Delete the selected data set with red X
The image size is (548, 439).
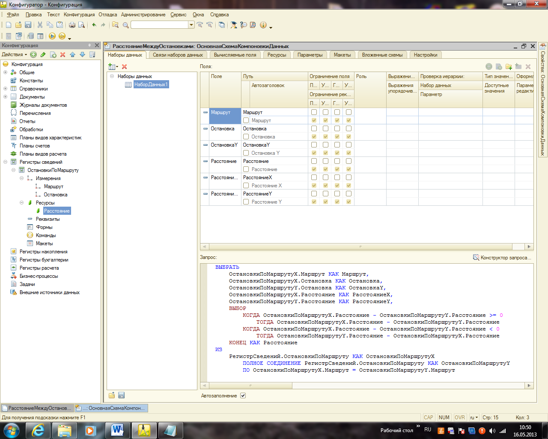[124, 66]
